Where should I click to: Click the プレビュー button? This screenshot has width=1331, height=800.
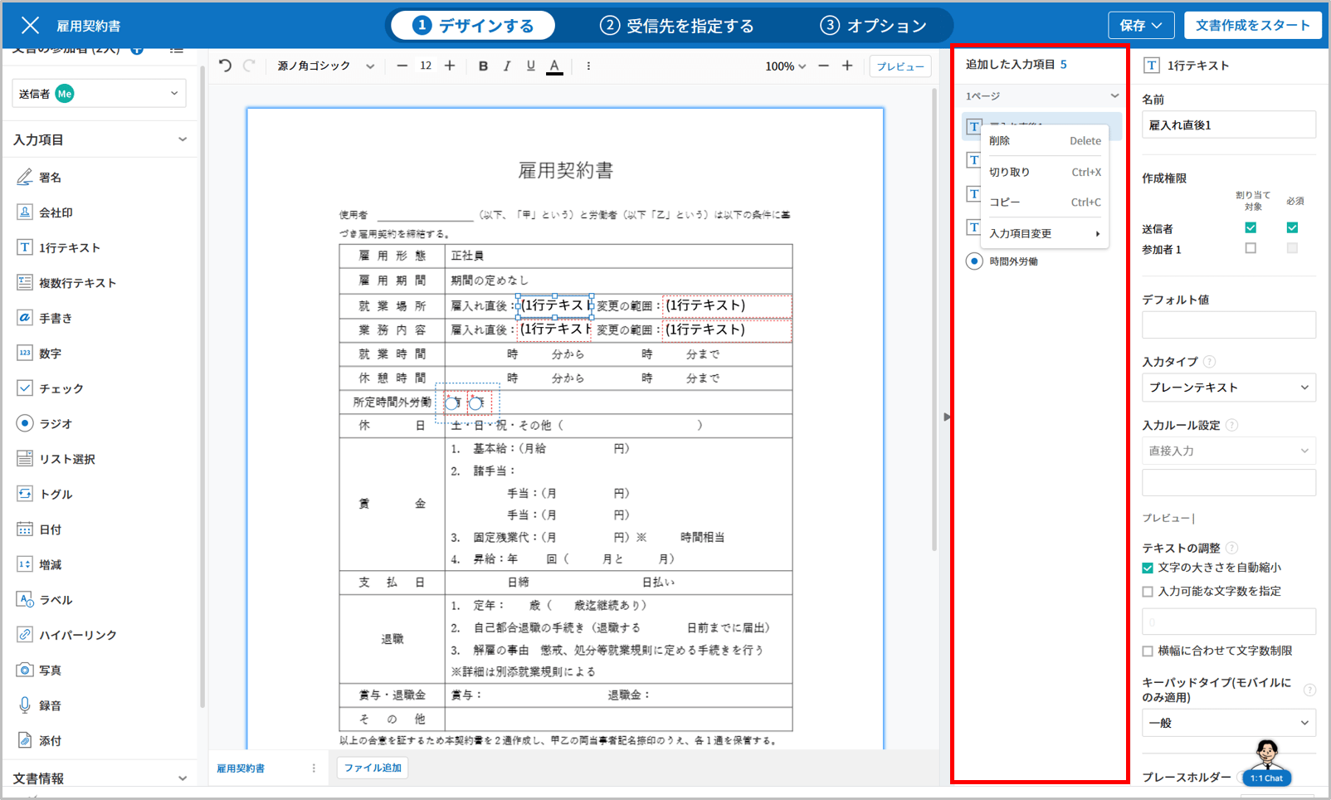tap(900, 66)
